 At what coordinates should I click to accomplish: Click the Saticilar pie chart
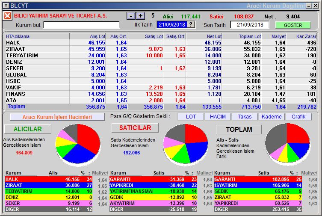[186, 144]
